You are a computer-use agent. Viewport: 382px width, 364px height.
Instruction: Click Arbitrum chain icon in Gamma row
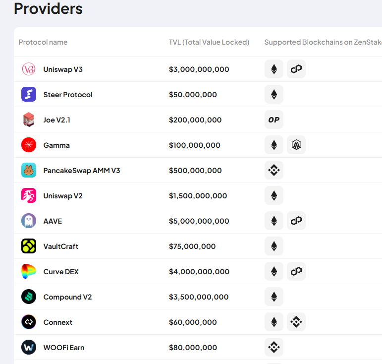[x=296, y=145]
